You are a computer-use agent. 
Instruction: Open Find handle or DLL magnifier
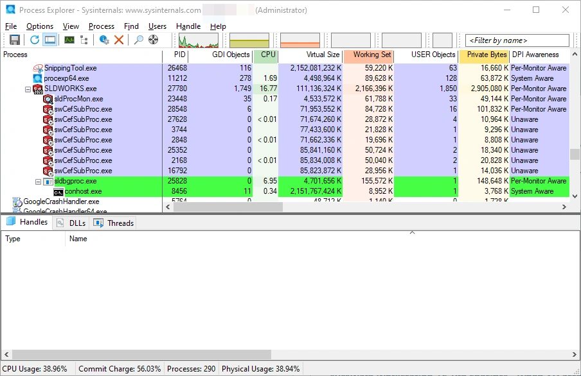pos(139,40)
